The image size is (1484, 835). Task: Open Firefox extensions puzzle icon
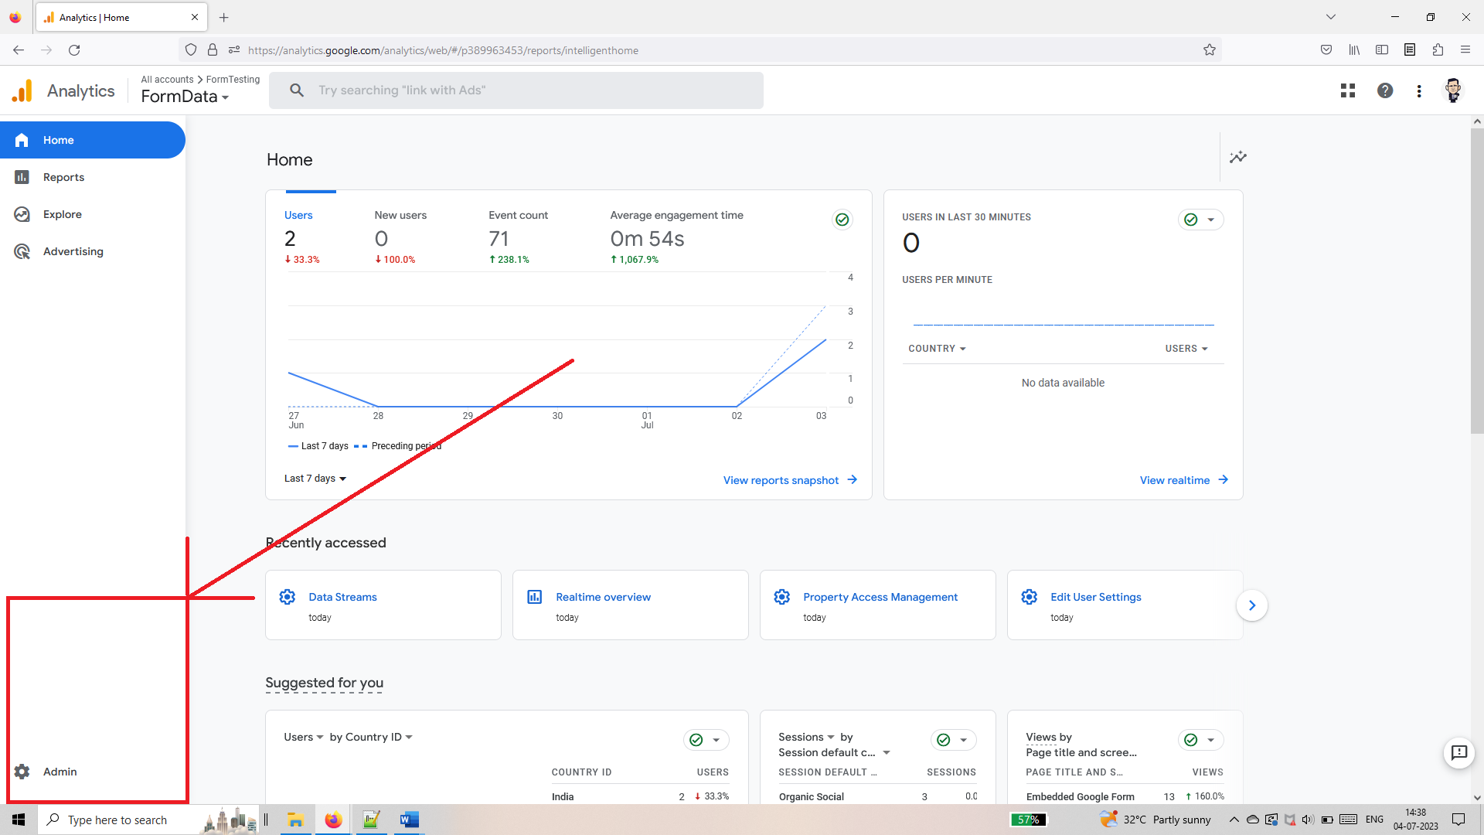[x=1438, y=50]
